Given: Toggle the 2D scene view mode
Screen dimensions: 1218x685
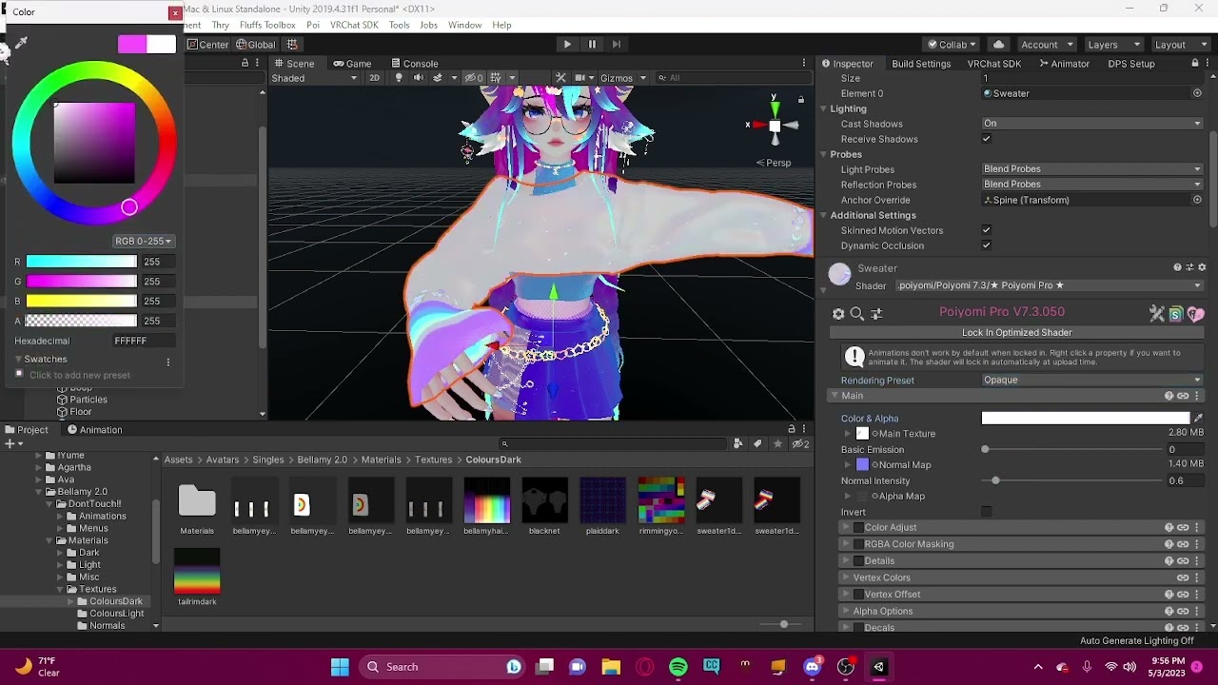Looking at the screenshot, I should (x=374, y=78).
